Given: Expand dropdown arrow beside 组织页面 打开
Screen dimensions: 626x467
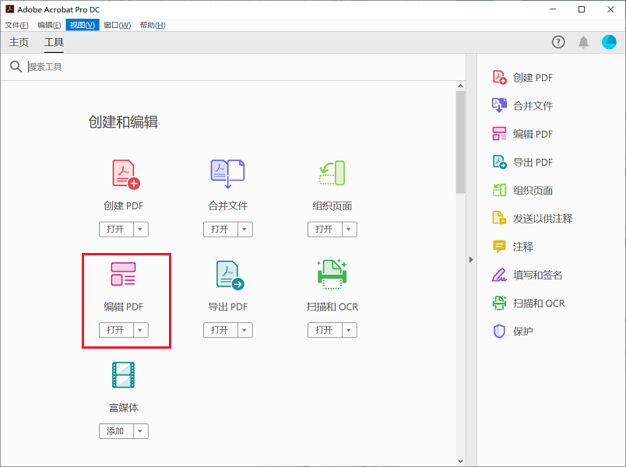Looking at the screenshot, I should point(349,229).
